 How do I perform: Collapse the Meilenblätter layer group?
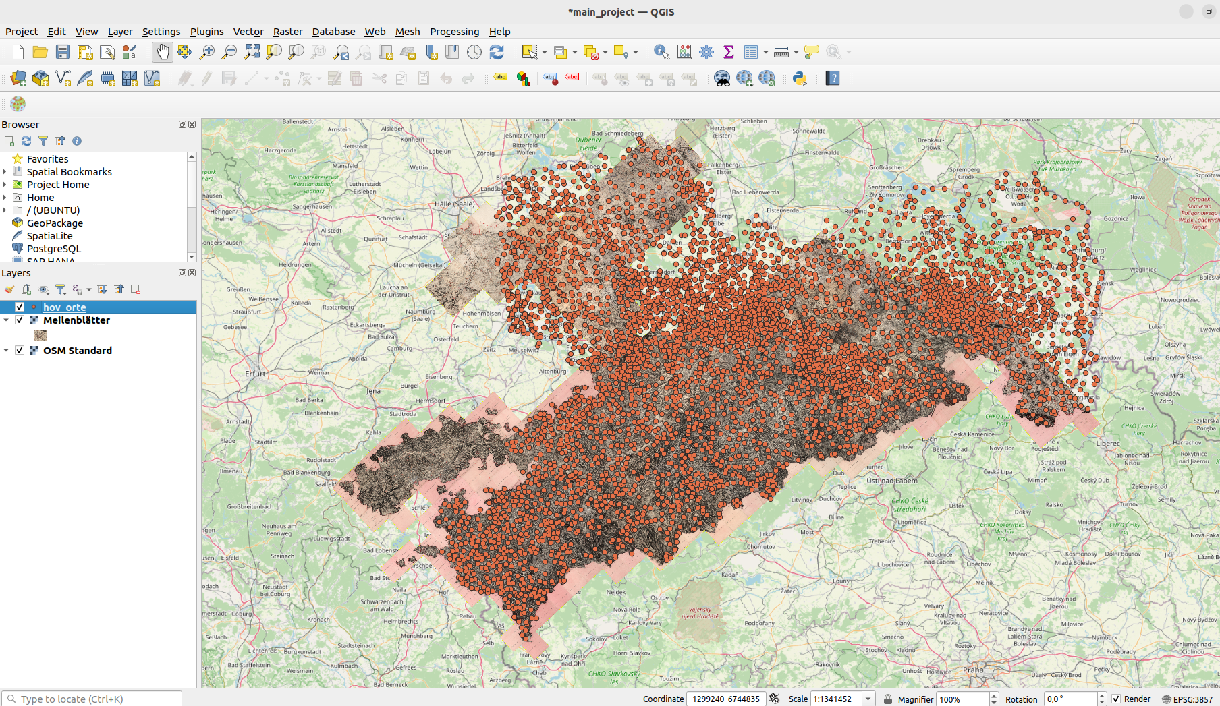(6, 320)
